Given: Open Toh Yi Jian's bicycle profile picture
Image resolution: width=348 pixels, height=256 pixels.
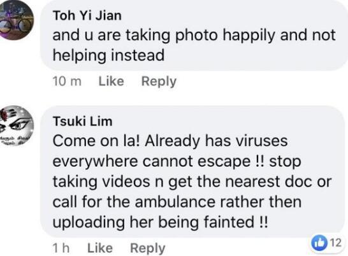Looking at the screenshot, I should [16, 20].
